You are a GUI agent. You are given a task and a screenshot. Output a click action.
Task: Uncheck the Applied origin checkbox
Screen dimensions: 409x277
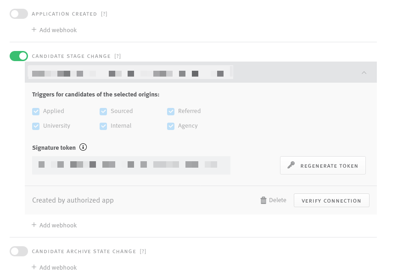point(36,111)
